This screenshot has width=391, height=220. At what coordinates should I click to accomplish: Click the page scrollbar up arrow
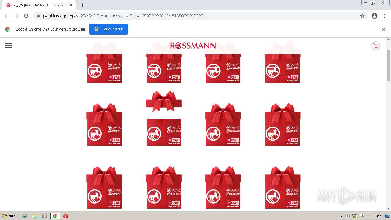pyautogui.click(x=389, y=39)
